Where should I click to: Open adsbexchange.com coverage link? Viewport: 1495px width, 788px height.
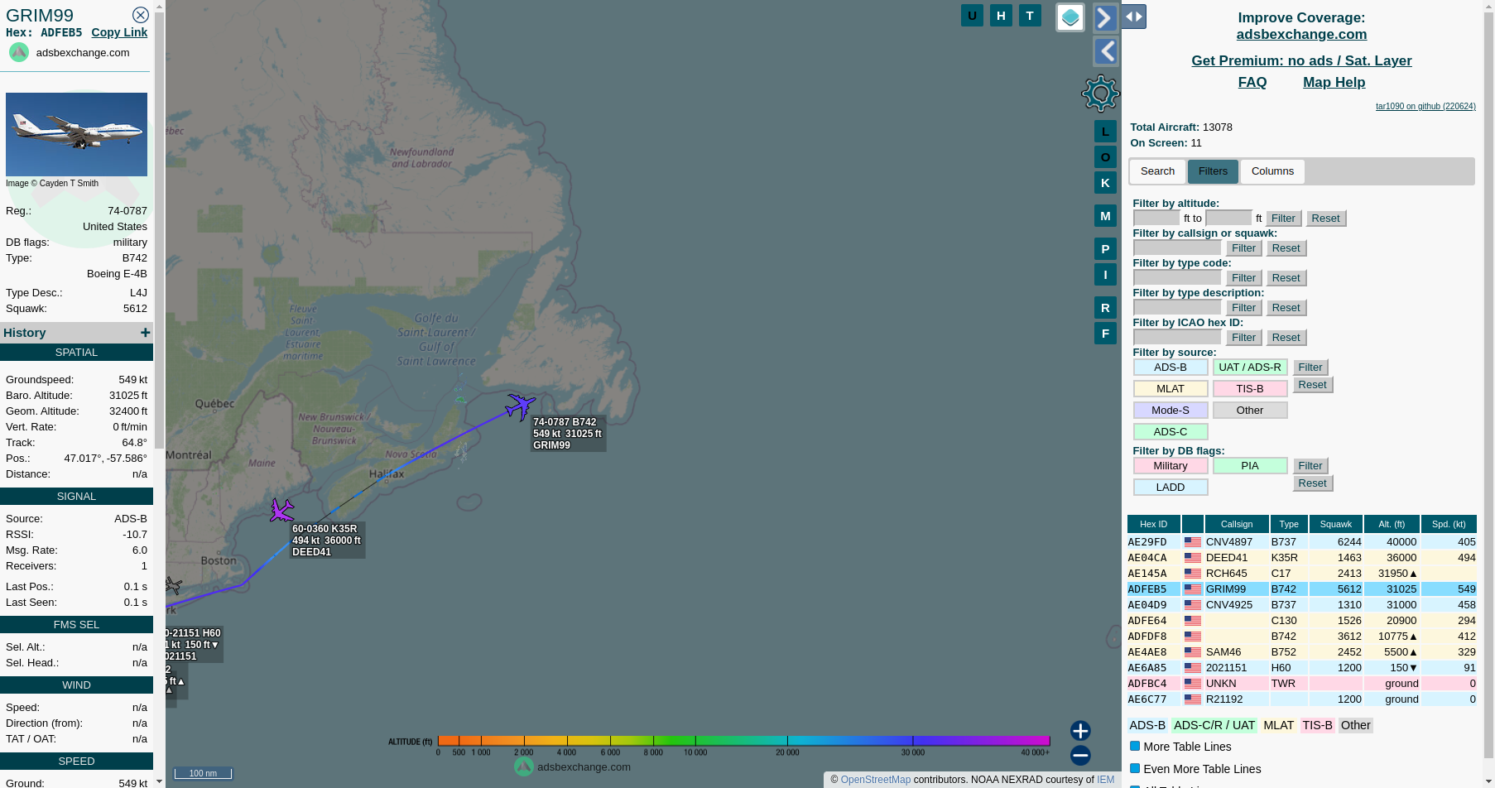click(1301, 34)
